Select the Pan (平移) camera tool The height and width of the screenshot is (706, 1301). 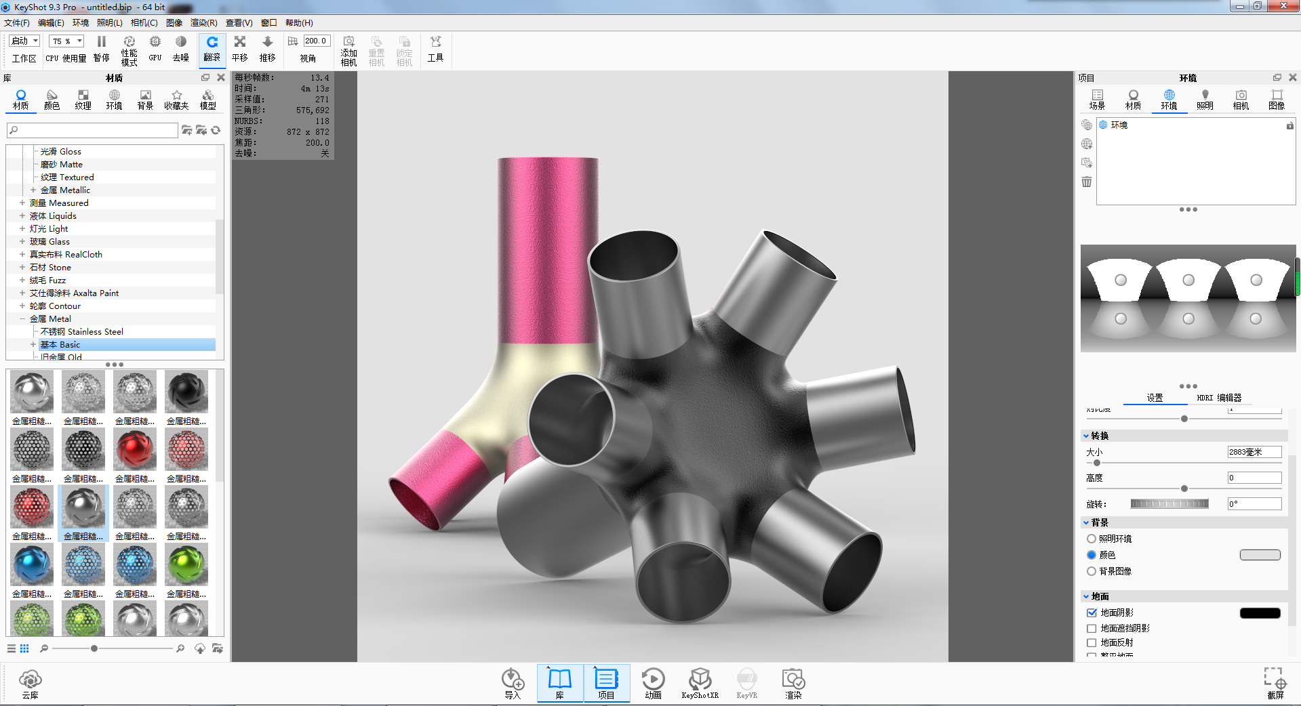(239, 48)
